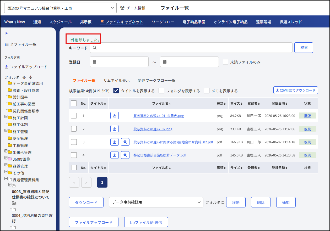330x231 pixels.
Task: Click the folder icon for 工程管理
Action: point(10,145)
